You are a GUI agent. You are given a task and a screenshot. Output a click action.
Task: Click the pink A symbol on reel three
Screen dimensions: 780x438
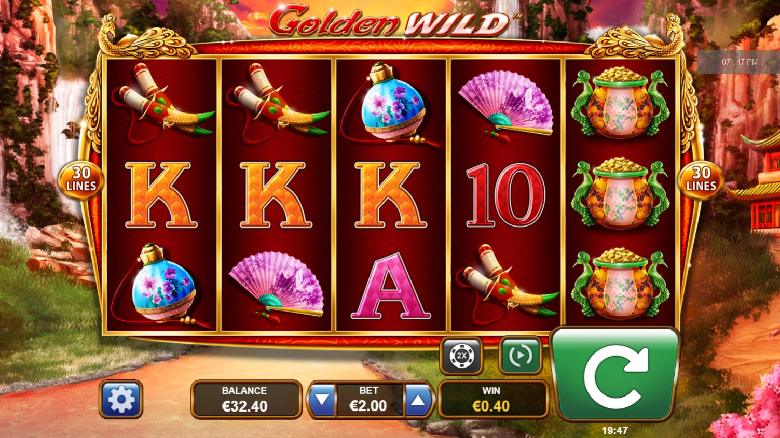tap(390, 286)
